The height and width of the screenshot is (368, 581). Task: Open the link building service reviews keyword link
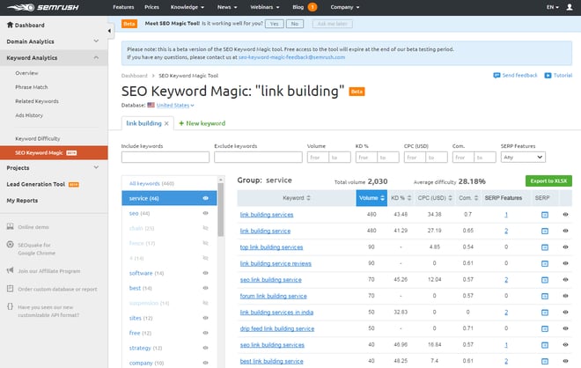pos(276,263)
